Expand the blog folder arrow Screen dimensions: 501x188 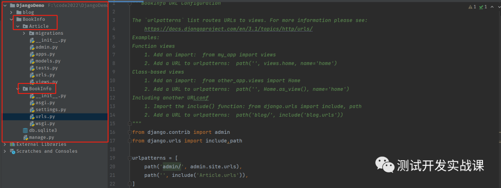click(x=12, y=12)
